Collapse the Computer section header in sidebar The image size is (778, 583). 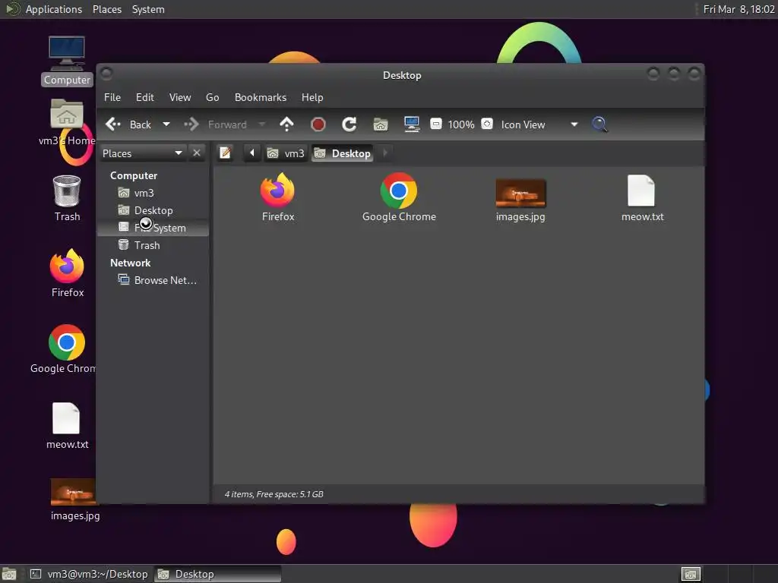point(134,175)
